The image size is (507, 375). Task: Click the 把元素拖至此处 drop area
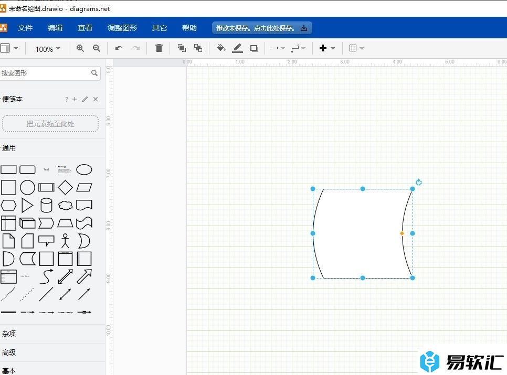(x=50, y=124)
